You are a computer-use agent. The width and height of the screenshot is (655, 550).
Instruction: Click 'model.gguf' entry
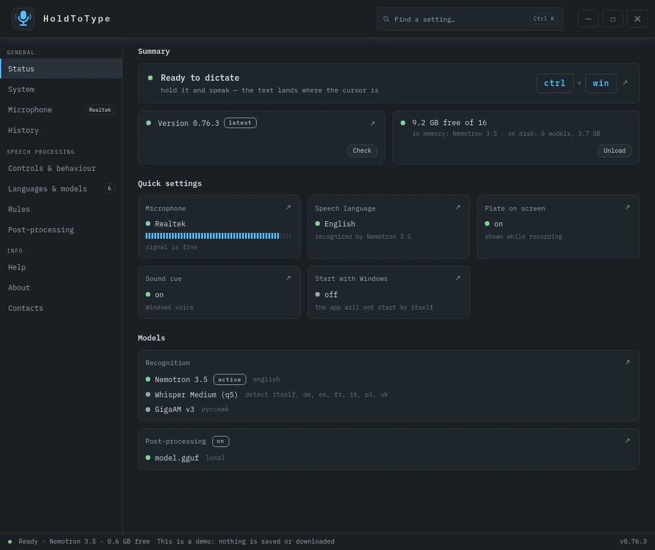click(x=177, y=458)
